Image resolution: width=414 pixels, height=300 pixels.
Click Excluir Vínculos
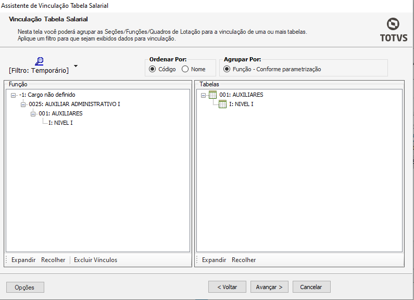pyautogui.click(x=95, y=260)
